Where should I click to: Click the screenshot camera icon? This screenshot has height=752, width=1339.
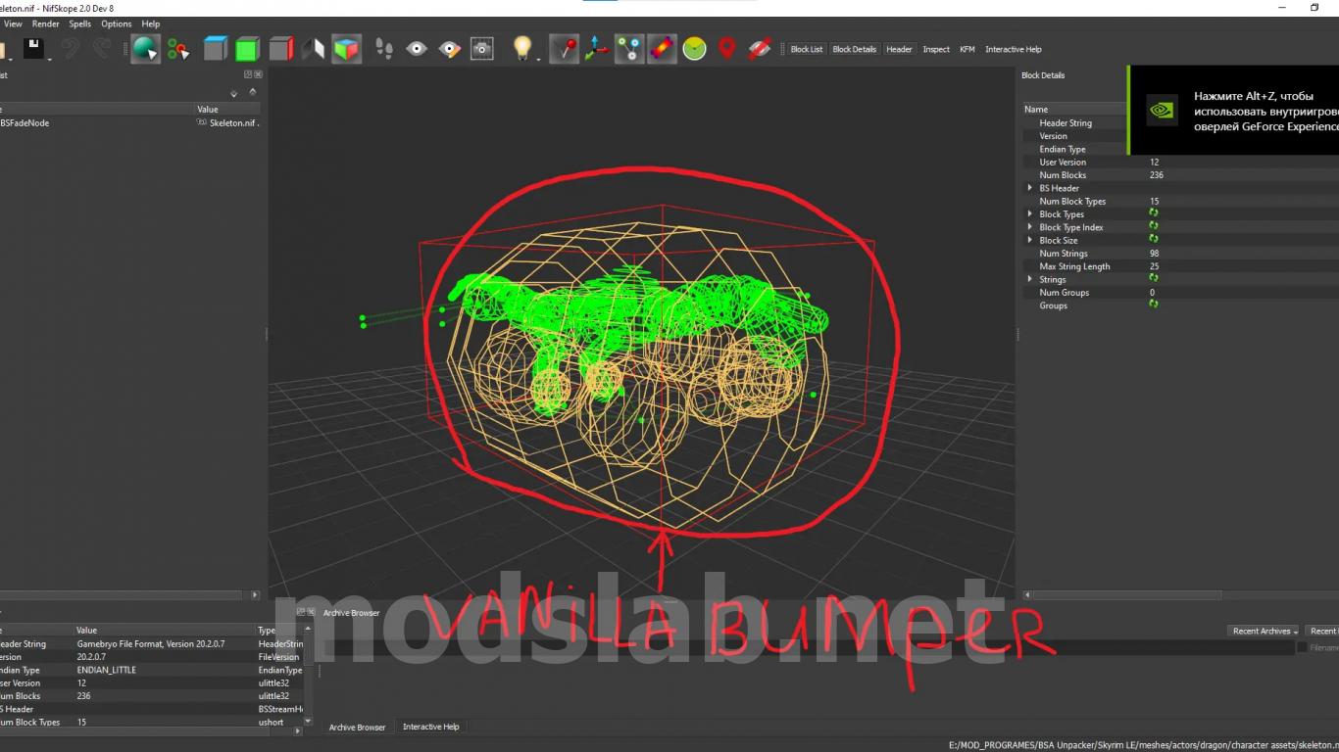[481, 48]
